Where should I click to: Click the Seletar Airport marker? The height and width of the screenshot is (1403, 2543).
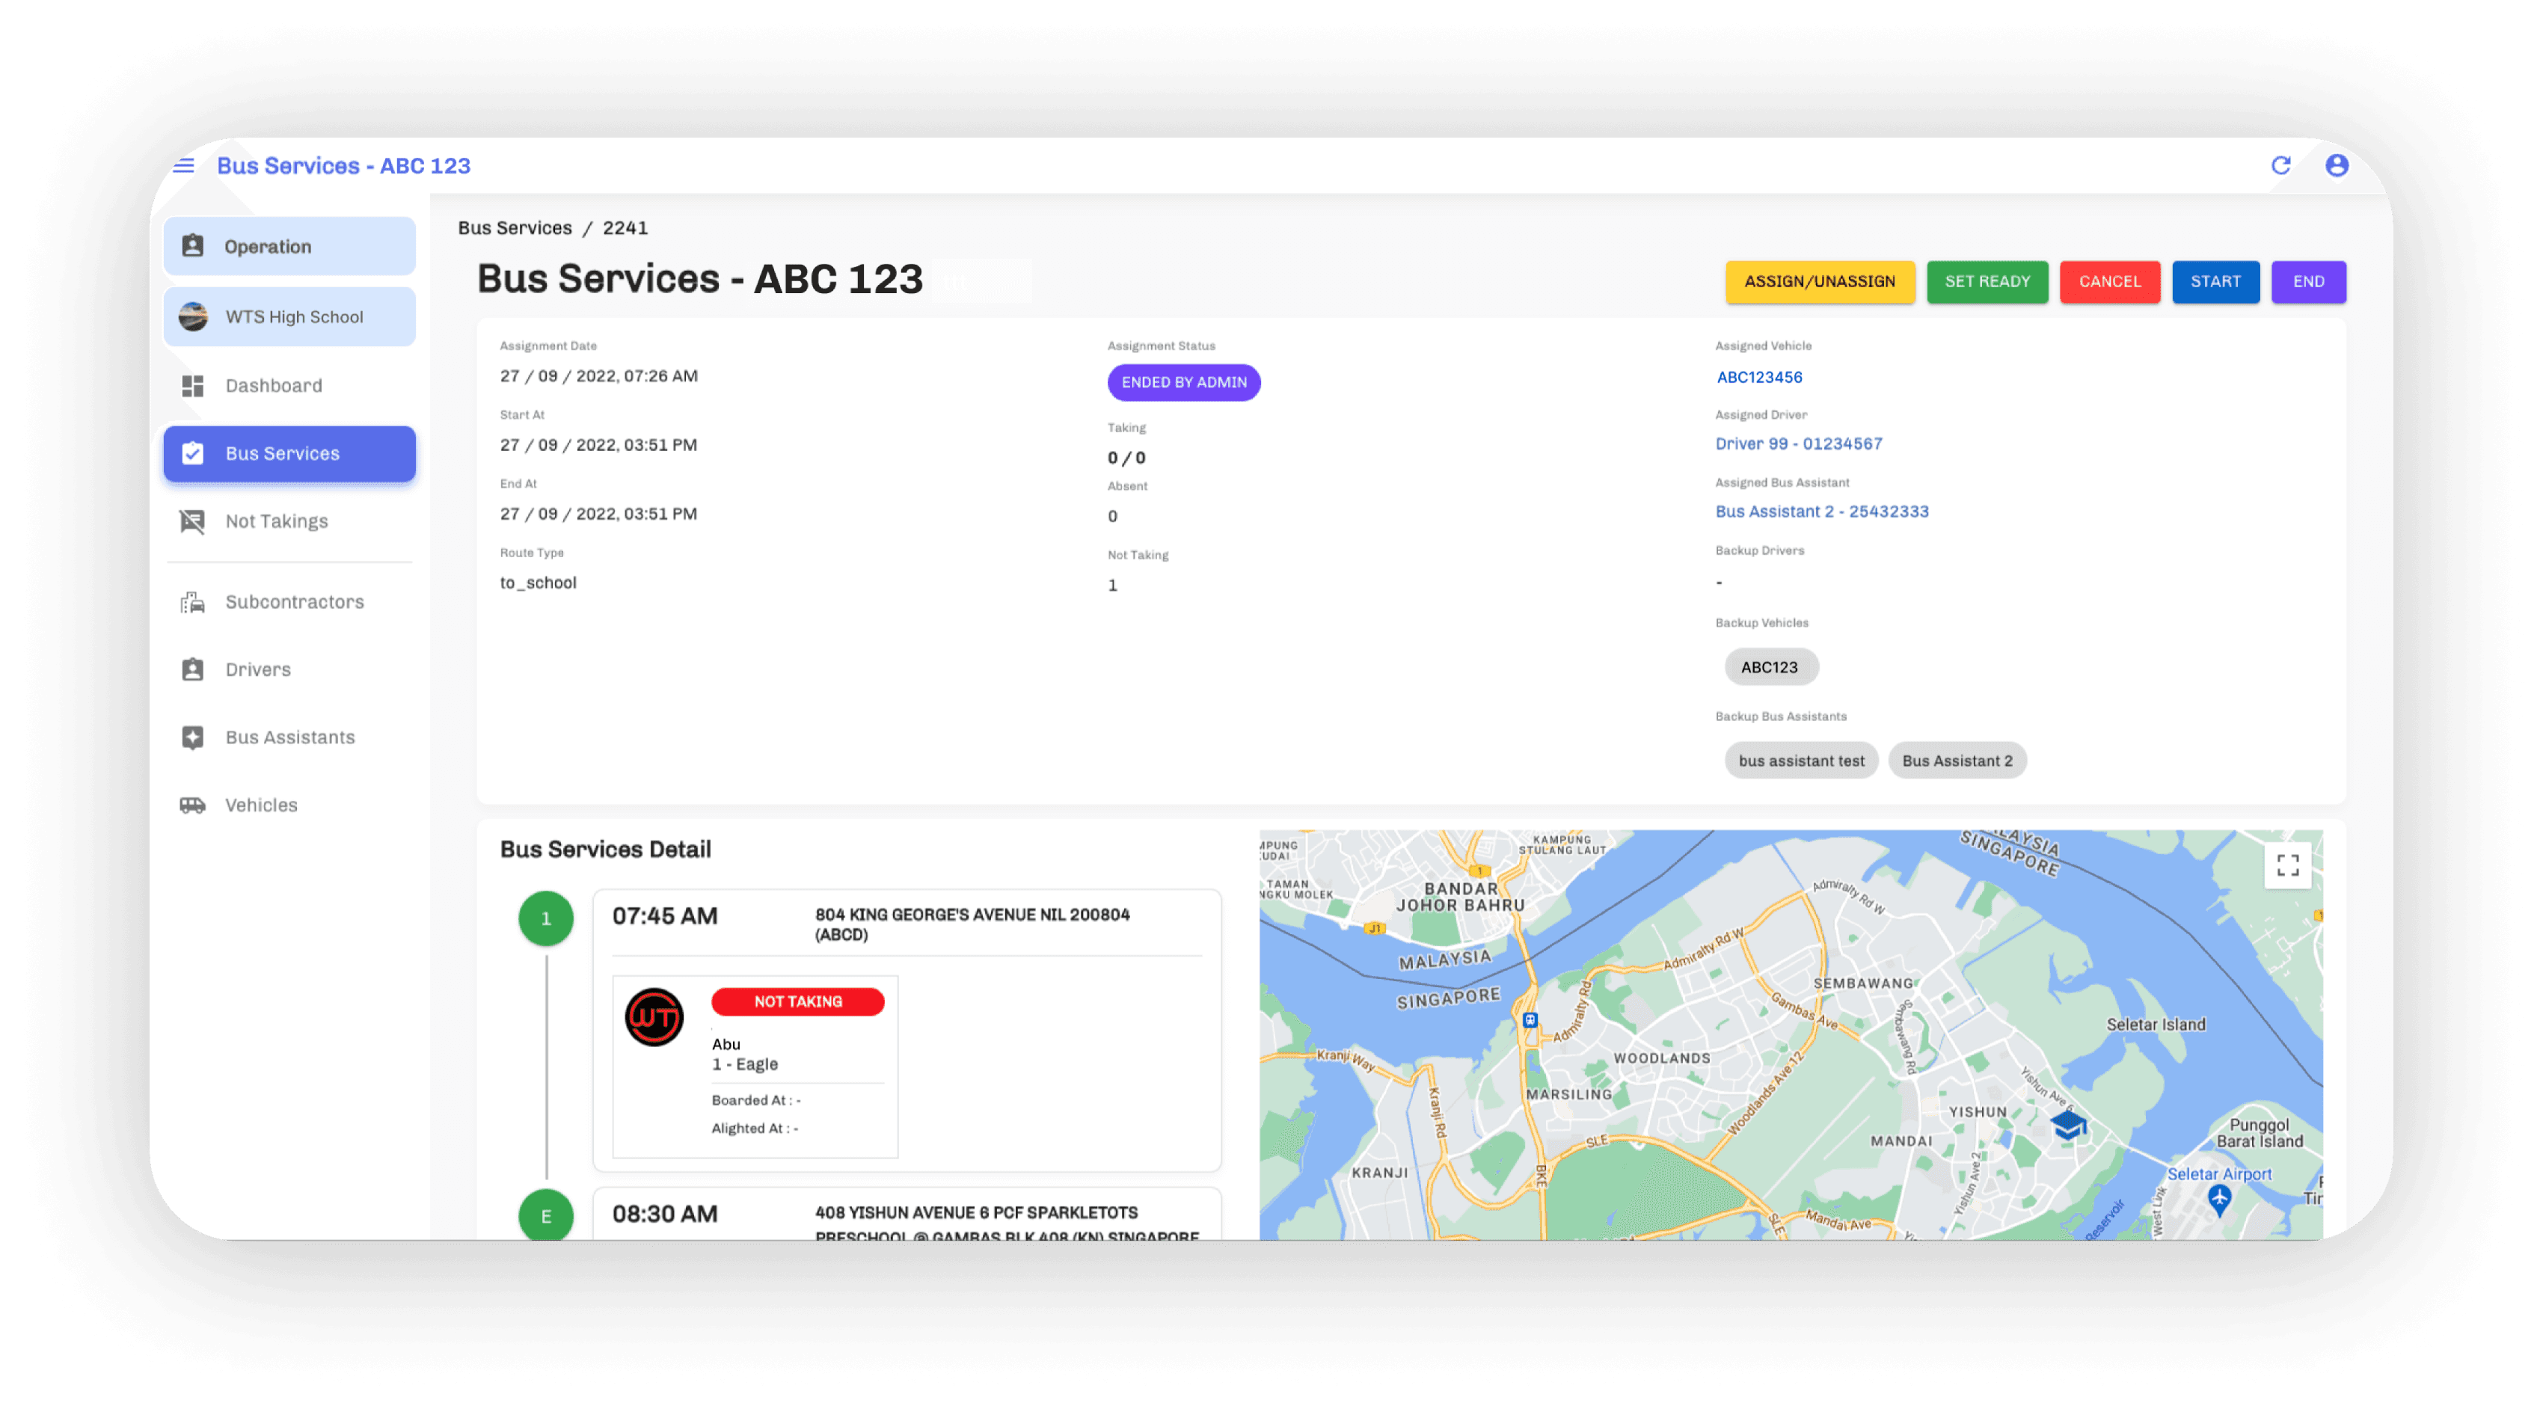2219,1200
